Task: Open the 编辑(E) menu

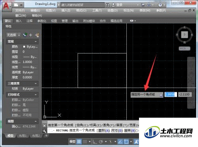Action: (35, 11)
